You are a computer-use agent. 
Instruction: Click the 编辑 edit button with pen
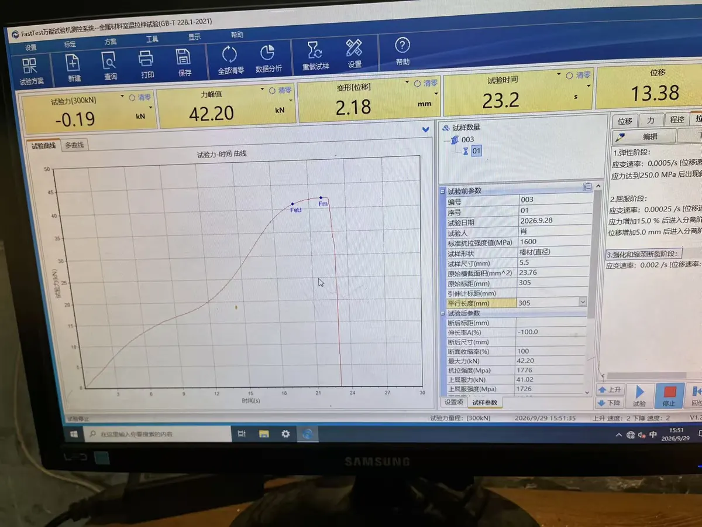[x=643, y=136]
